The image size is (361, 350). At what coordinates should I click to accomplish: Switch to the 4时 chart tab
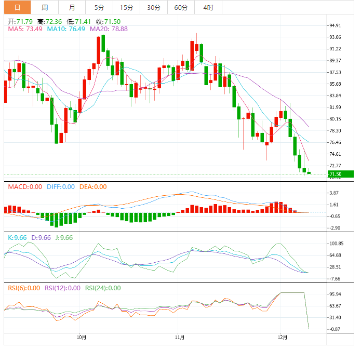click(x=208, y=7)
